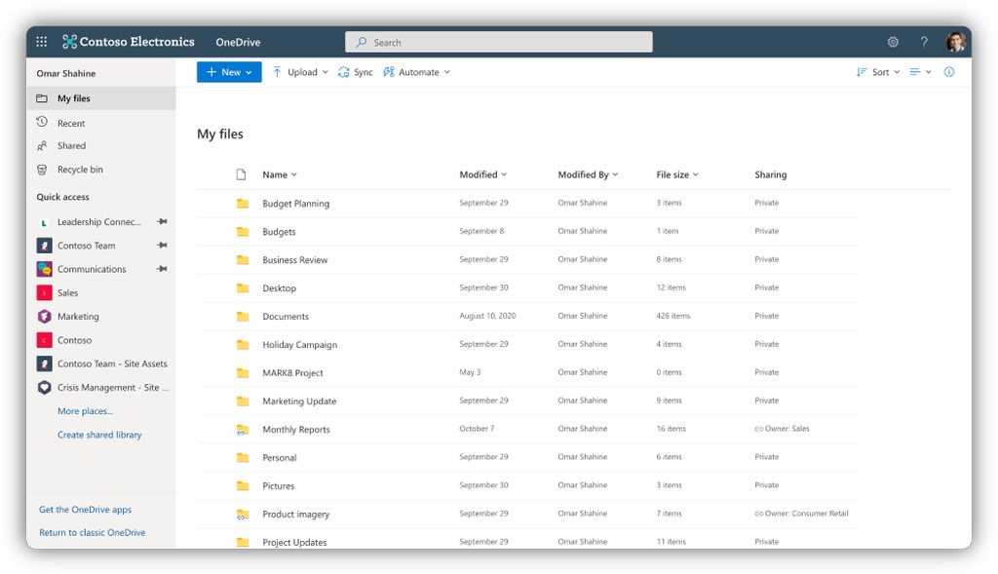Viewport: 998px width, 574px height.
Task: Unpin the Contoso Team pin icon
Action: pos(163,245)
